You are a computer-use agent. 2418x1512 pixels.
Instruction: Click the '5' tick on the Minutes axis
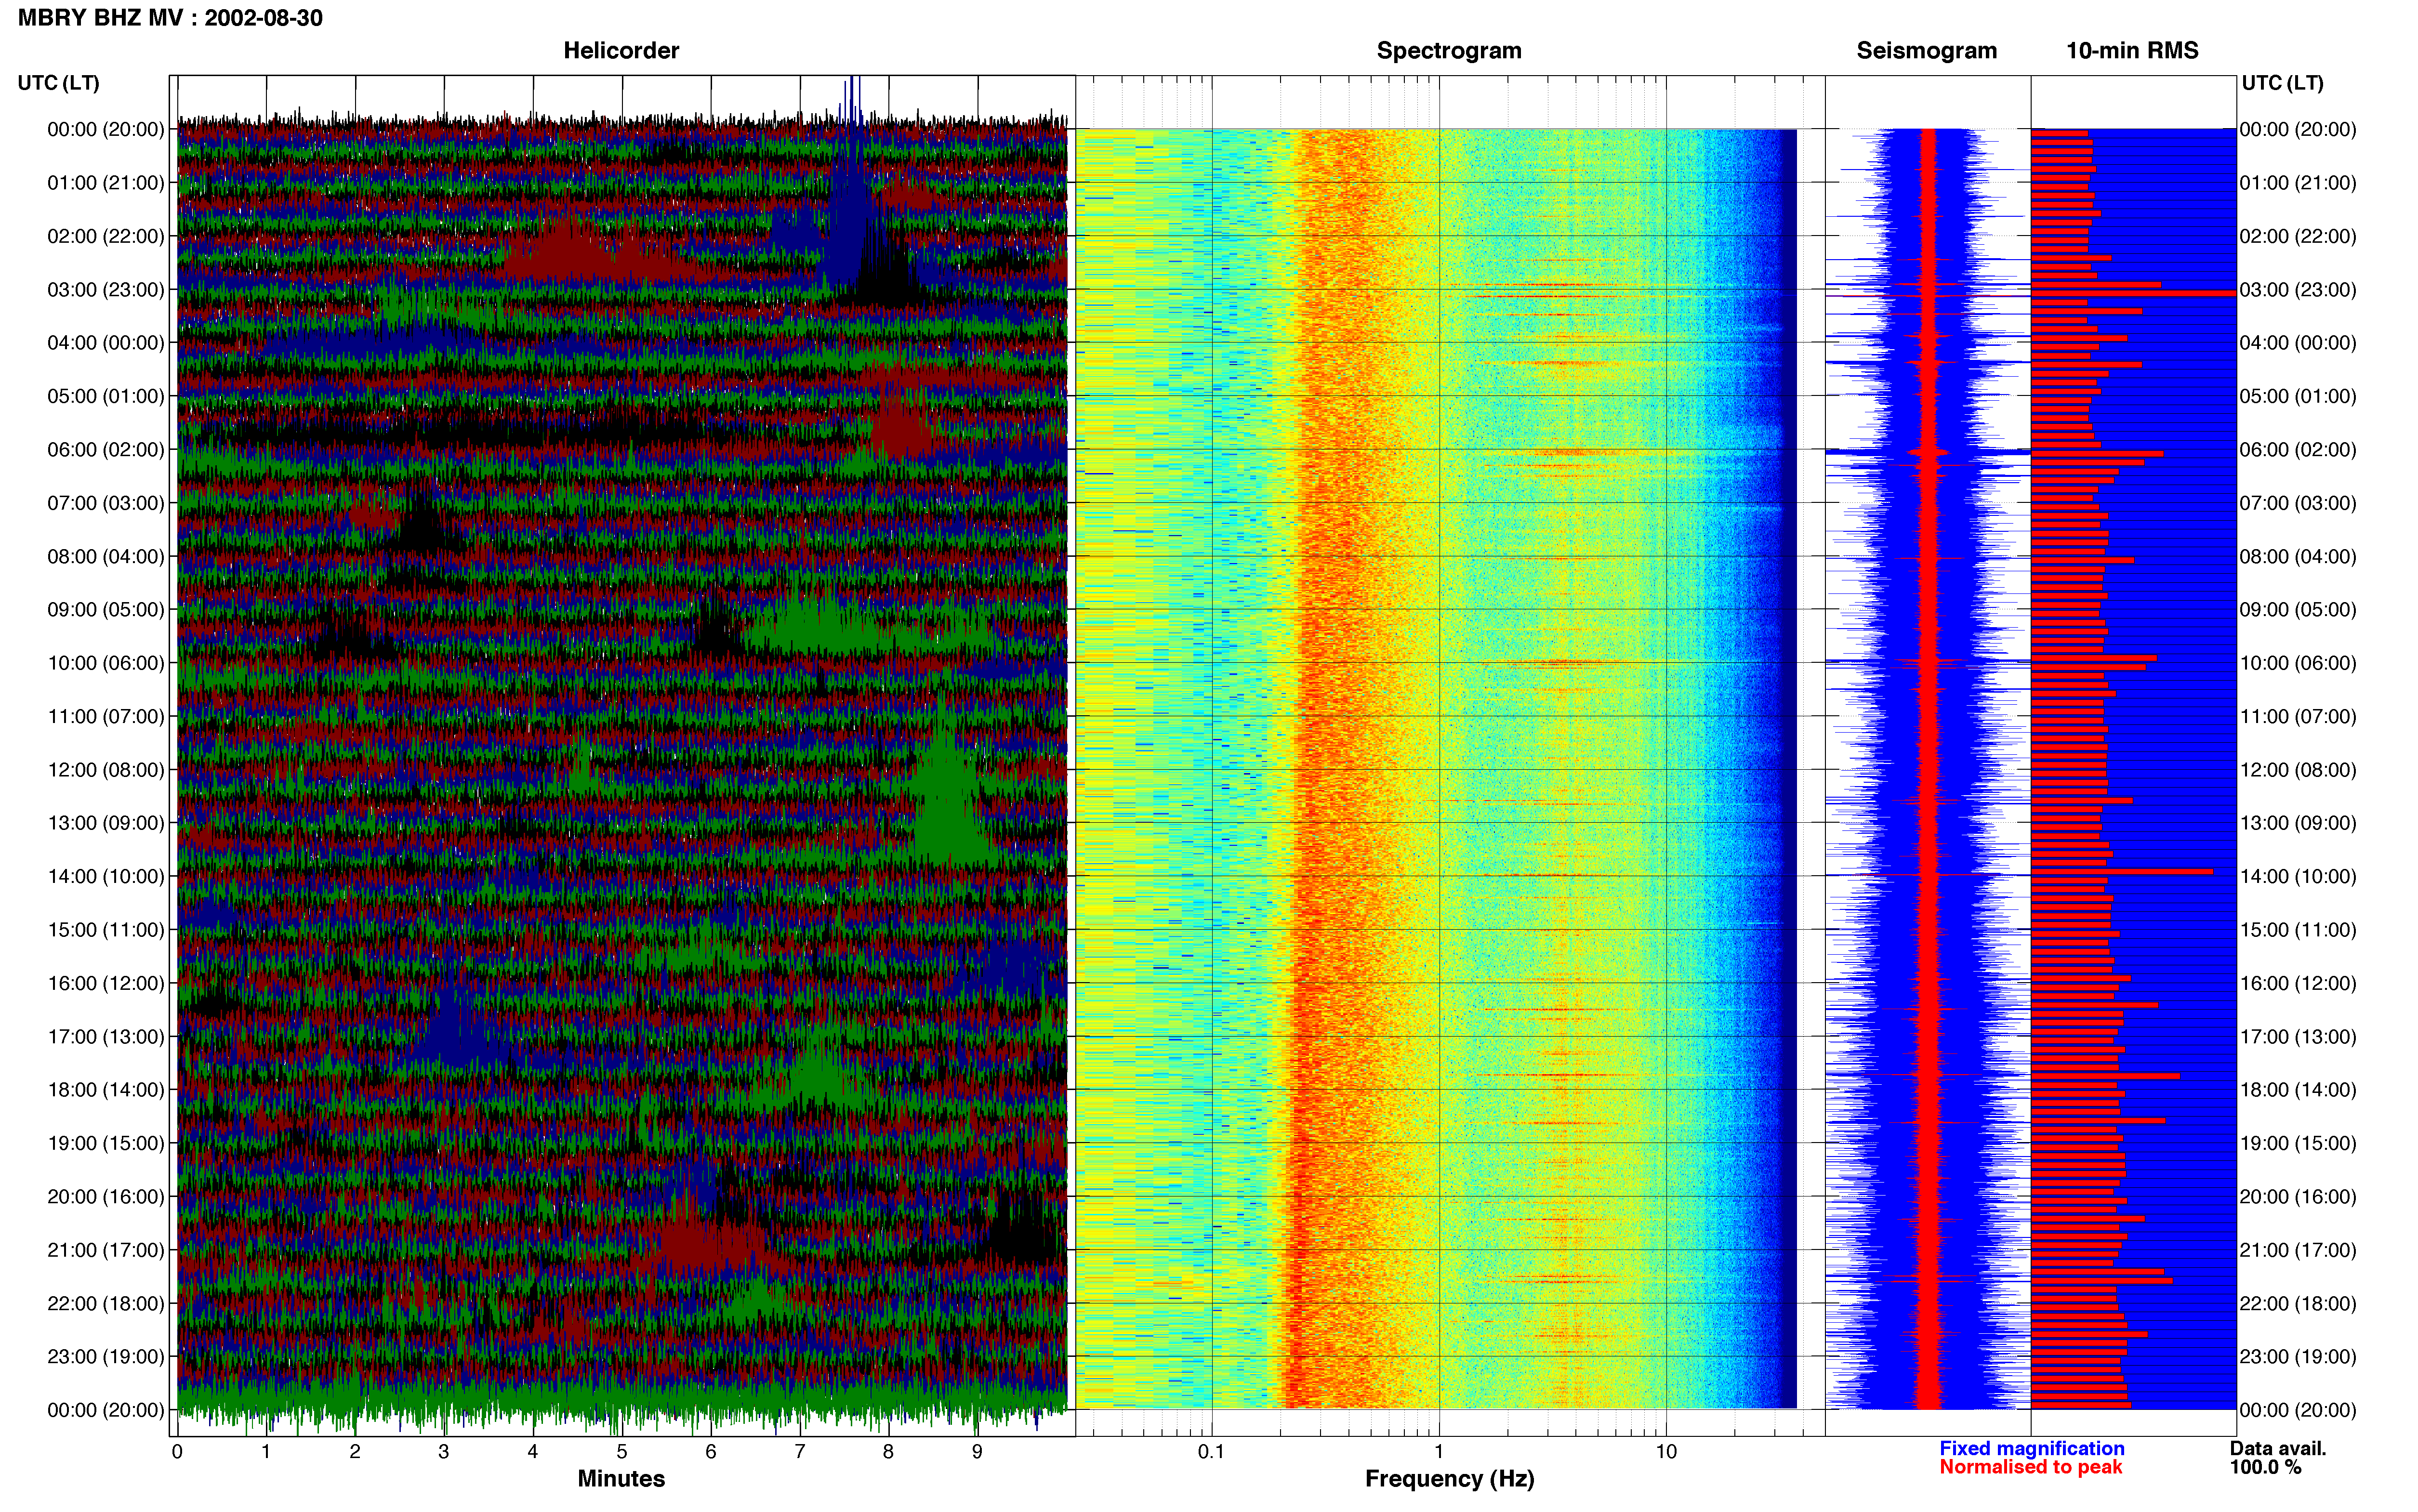point(622,1452)
